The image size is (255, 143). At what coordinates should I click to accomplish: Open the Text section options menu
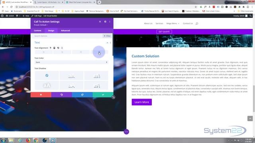(110, 43)
